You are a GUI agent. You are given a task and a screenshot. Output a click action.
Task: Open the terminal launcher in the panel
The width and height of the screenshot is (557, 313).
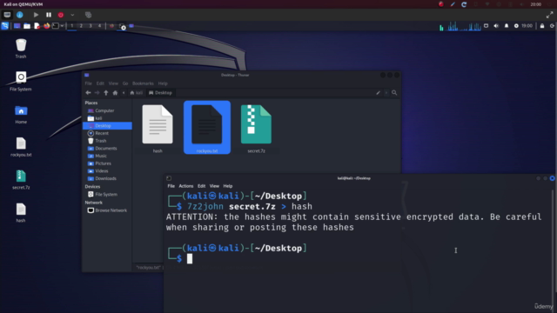click(56, 26)
